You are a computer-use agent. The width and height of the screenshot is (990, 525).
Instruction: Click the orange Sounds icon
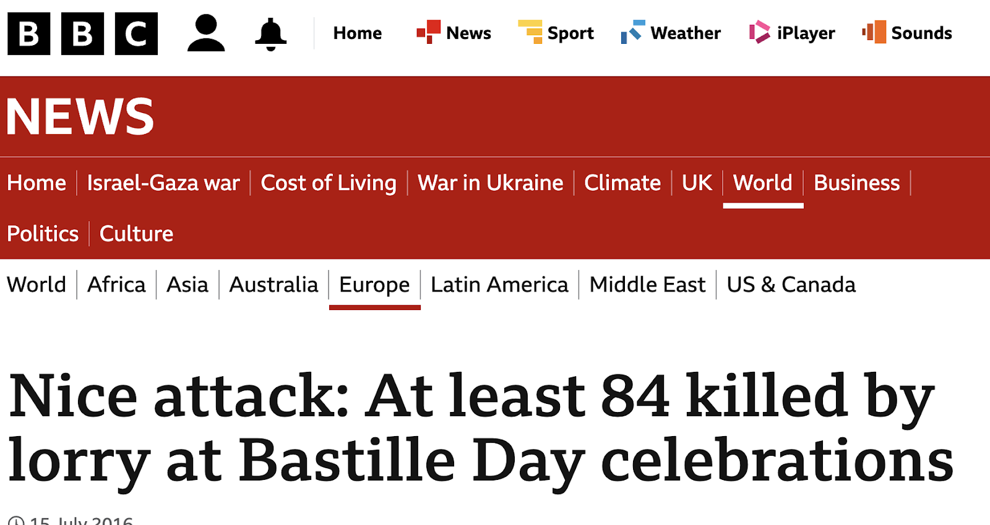pos(874,32)
